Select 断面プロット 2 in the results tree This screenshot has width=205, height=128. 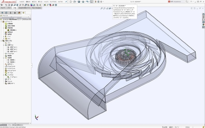[14, 49]
